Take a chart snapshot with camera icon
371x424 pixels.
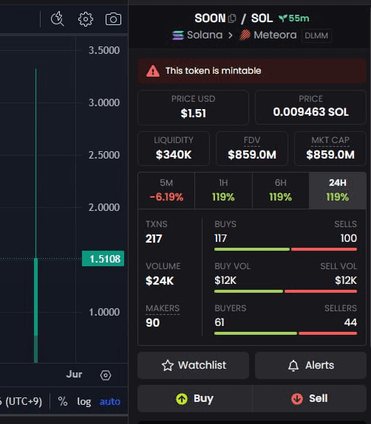pos(113,19)
